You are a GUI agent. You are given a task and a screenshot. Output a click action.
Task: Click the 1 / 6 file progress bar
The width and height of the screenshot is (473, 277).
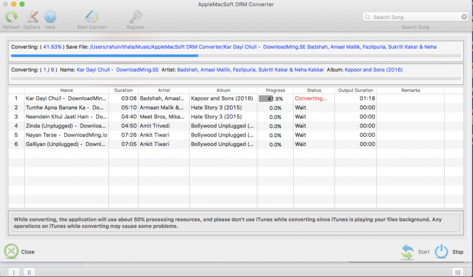[236, 79]
